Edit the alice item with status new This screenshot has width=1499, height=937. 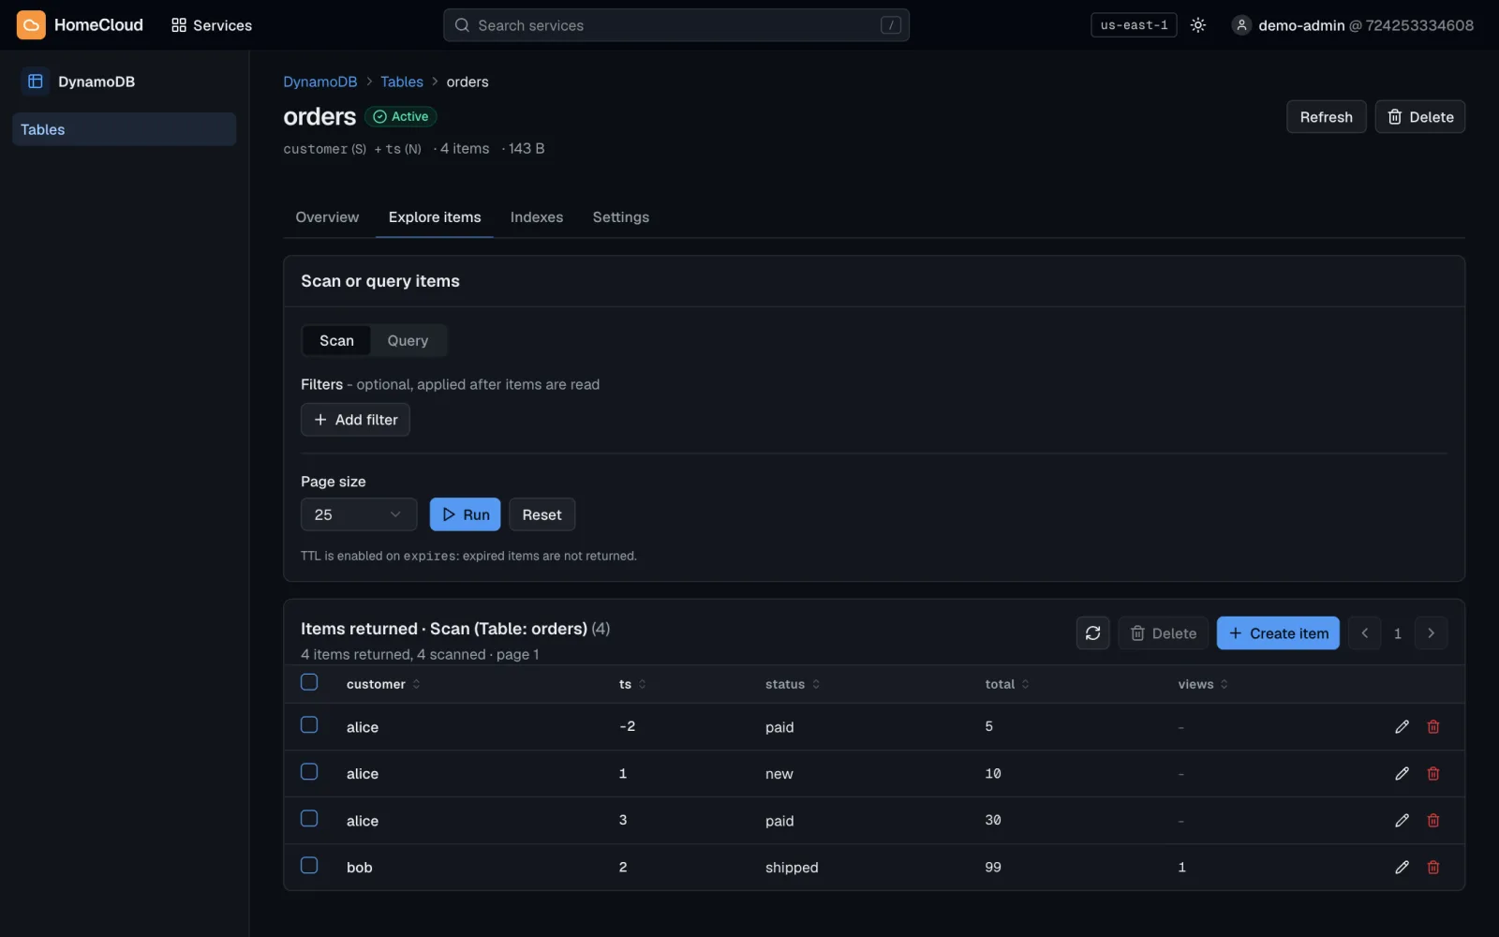click(x=1402, y=774)
